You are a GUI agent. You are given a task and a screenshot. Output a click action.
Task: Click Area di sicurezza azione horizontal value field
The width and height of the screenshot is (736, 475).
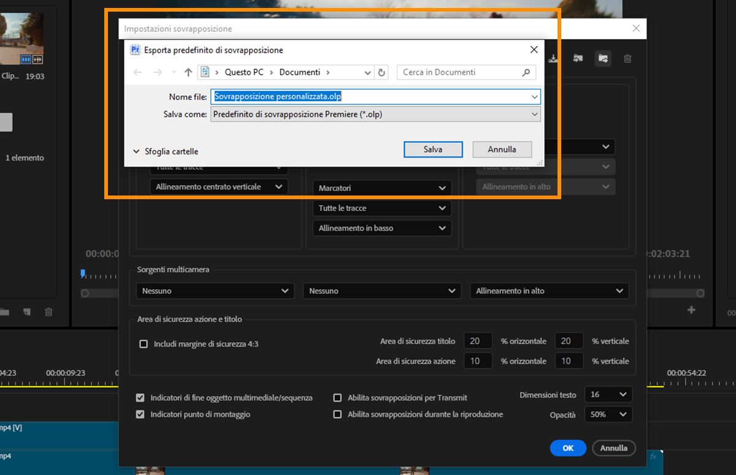478,361
